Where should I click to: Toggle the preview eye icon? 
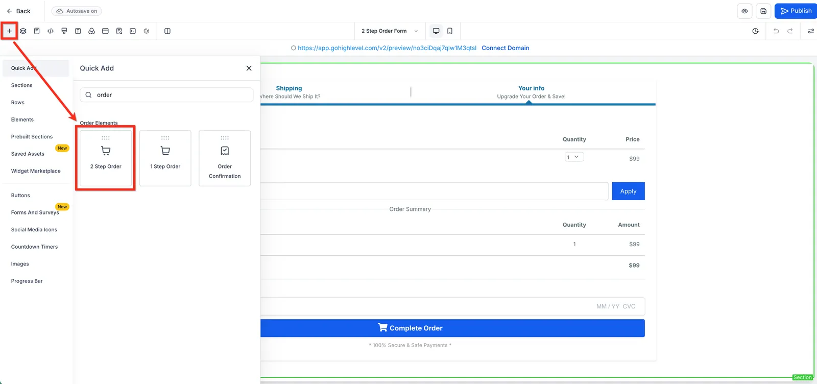click(744, 11)
